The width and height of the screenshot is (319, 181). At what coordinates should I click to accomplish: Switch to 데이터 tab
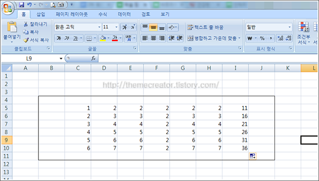[124, 14]
